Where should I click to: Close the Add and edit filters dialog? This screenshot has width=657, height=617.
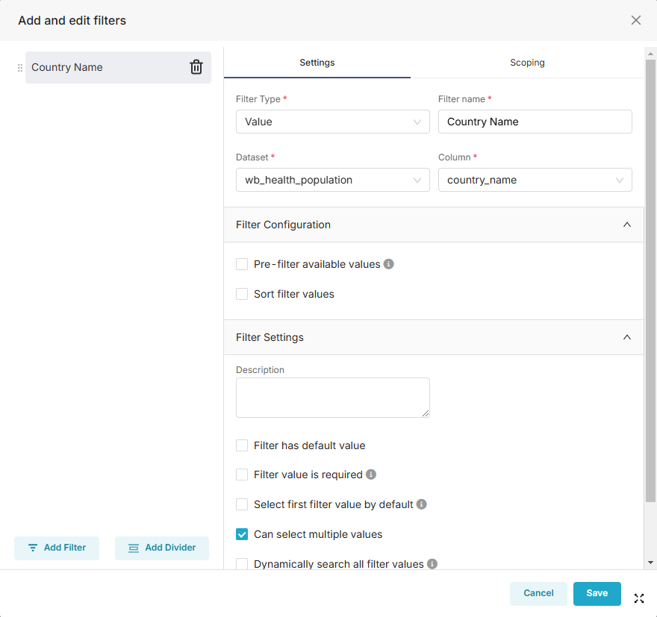coord(636,20)
